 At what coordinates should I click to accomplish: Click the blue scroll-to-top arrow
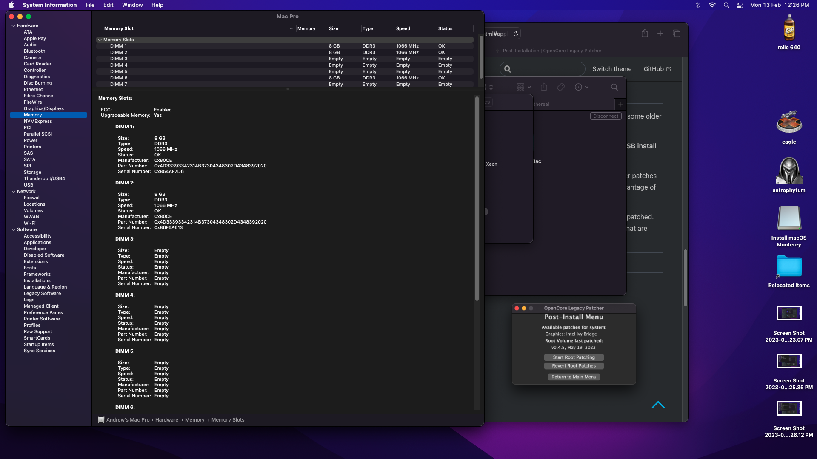coord(658,405)
